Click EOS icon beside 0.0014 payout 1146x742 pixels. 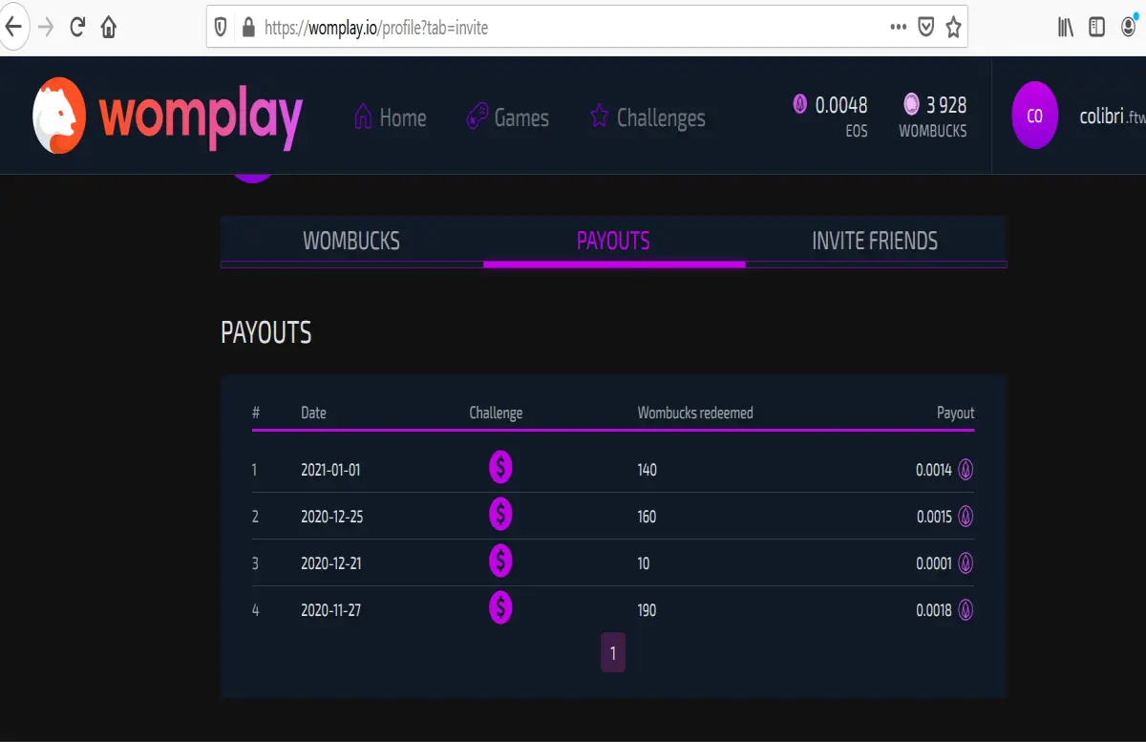click(x=966, y=469)
